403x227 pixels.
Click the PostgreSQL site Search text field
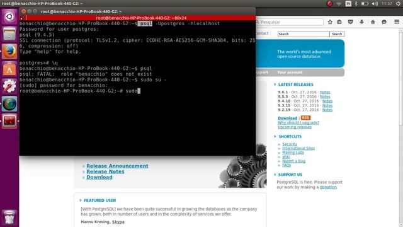click(x=304, y=34)
